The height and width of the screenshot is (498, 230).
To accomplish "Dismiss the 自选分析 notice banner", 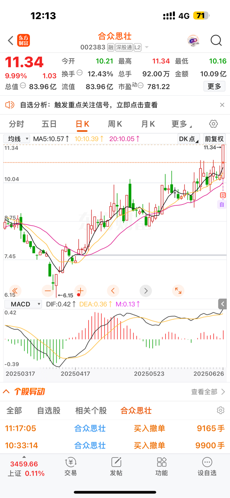I will pos(222,105).
